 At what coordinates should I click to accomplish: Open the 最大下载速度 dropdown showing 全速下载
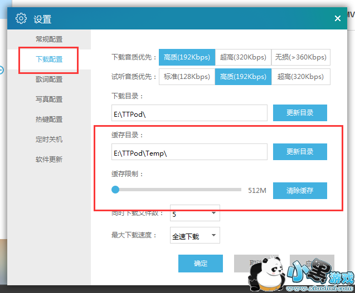[195, 235]
